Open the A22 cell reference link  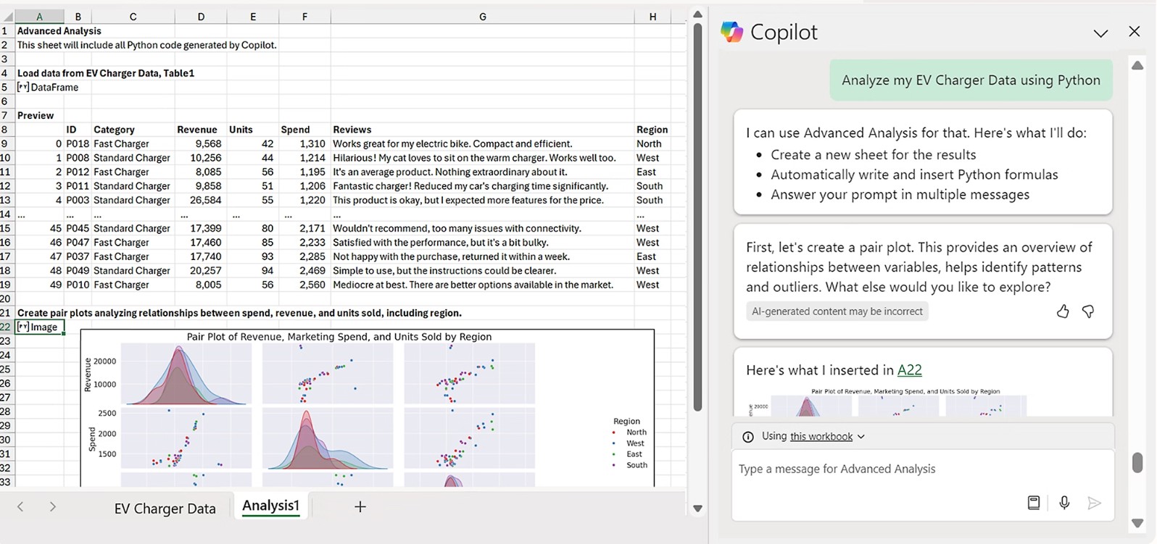tap(909, 370)
